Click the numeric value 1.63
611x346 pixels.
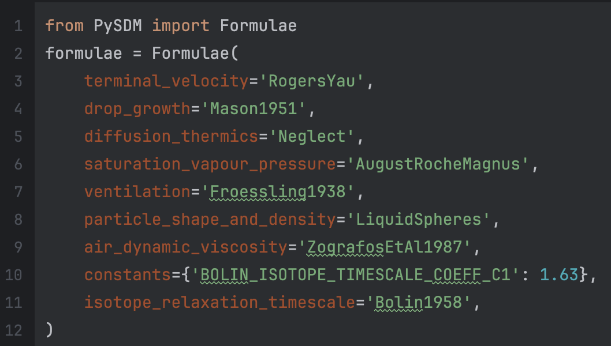tap(559, 275)
